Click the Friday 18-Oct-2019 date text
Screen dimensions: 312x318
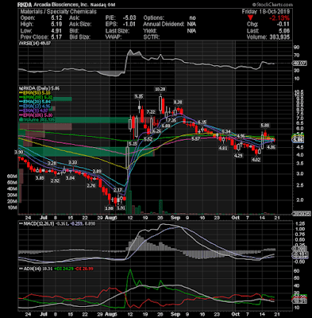(x=266, y=12)
